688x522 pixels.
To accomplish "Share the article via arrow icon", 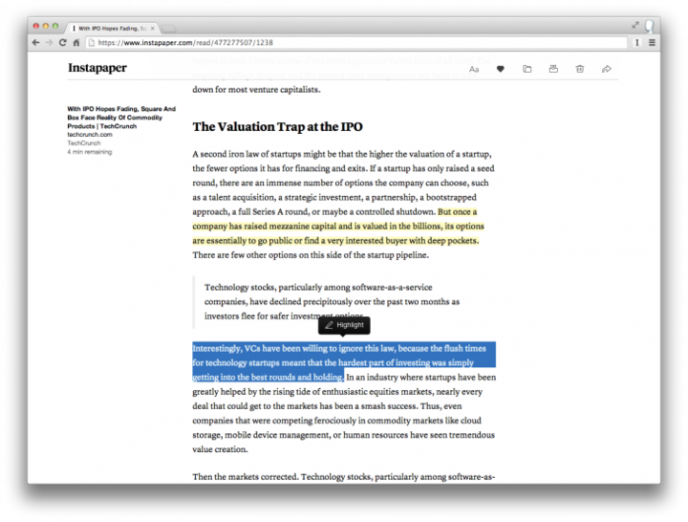I will click(x=607, y=69).
